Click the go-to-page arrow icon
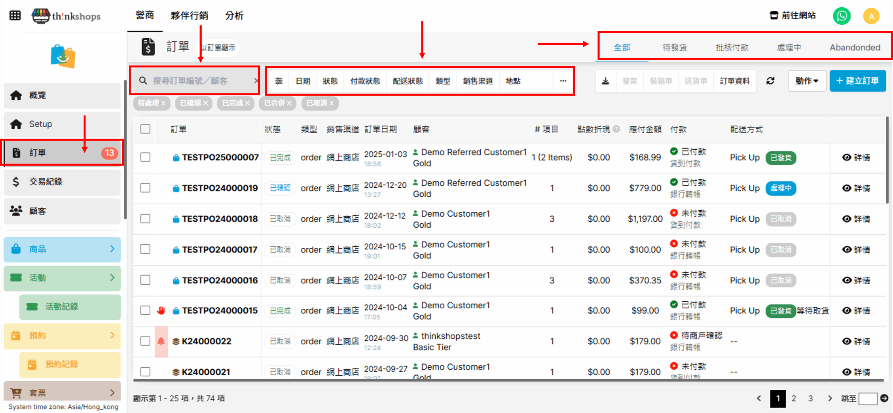This screenshot has height=413, width=893. pos(884,398)
